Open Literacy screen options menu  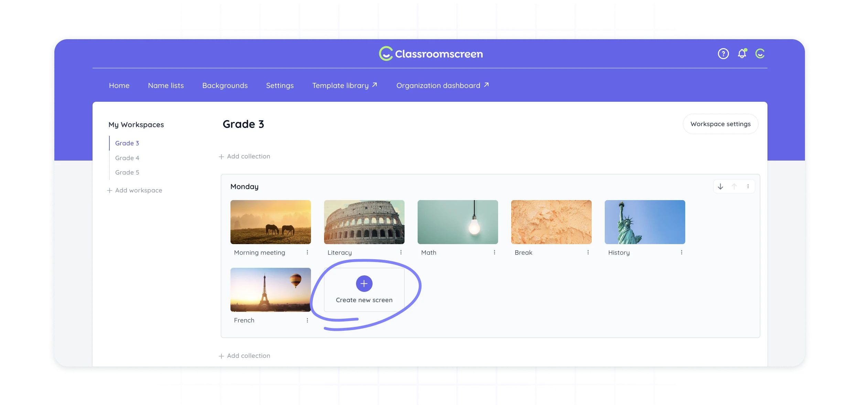click(x=401, y=252)
